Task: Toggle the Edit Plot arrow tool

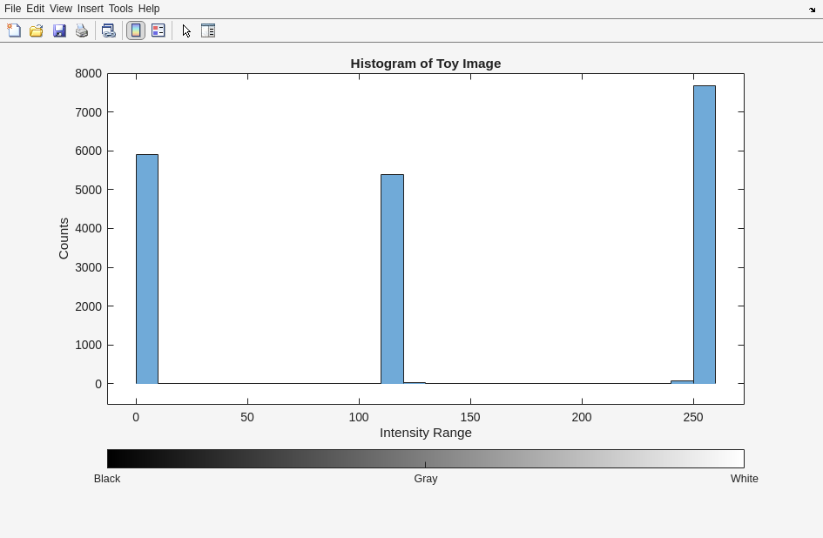Action: pos(186,30)
